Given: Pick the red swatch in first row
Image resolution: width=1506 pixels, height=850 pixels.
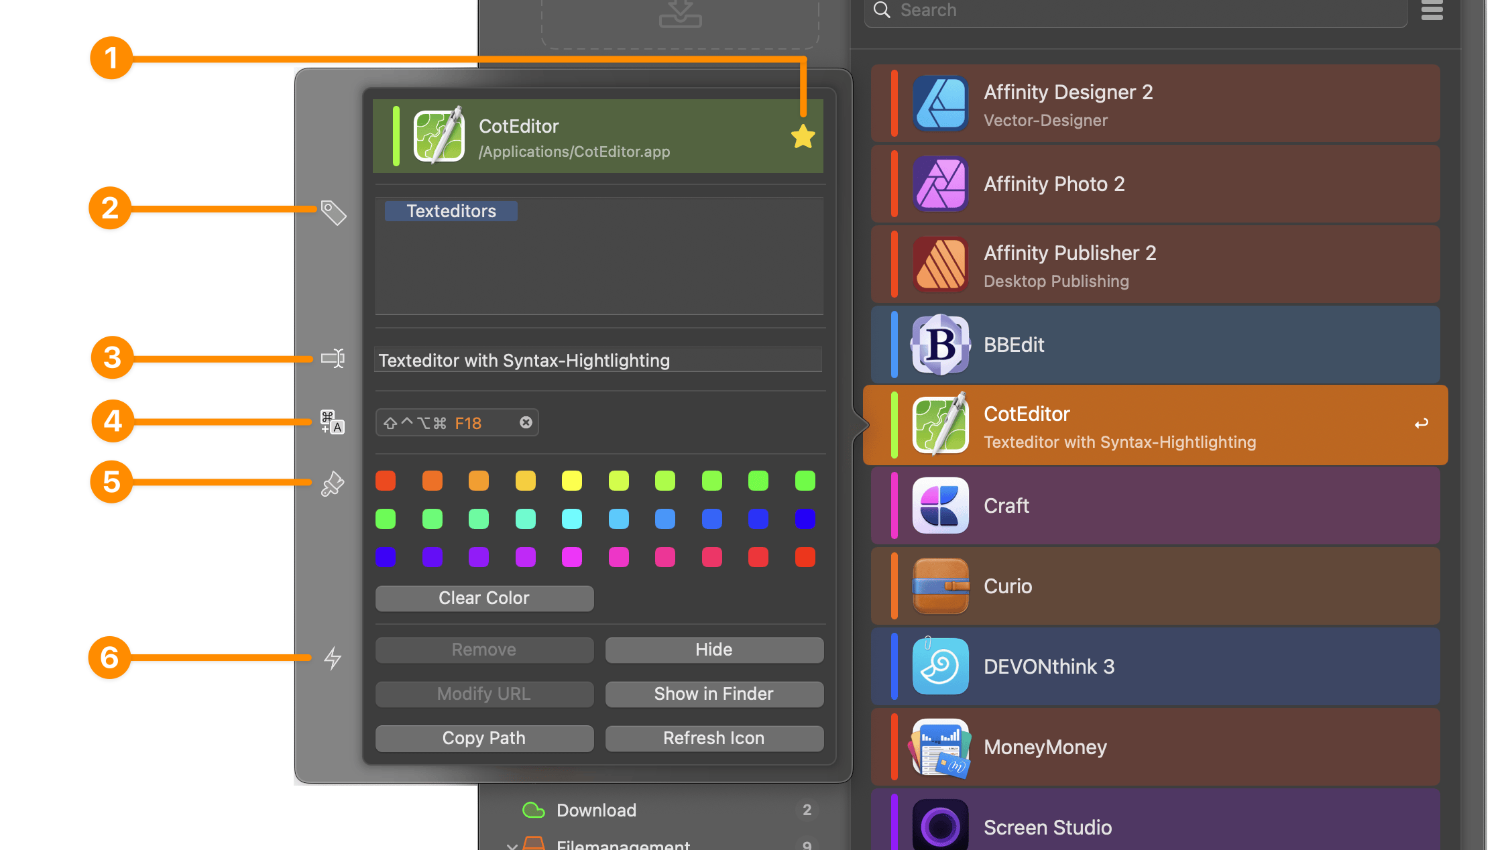Looking at the screenshot, I should [x=386, y=481].
